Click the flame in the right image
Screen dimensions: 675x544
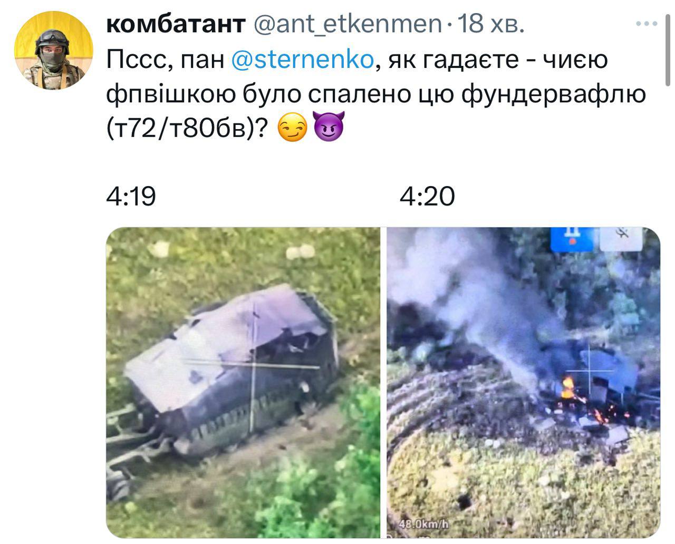pyautogui.click(x=568, y=387)
